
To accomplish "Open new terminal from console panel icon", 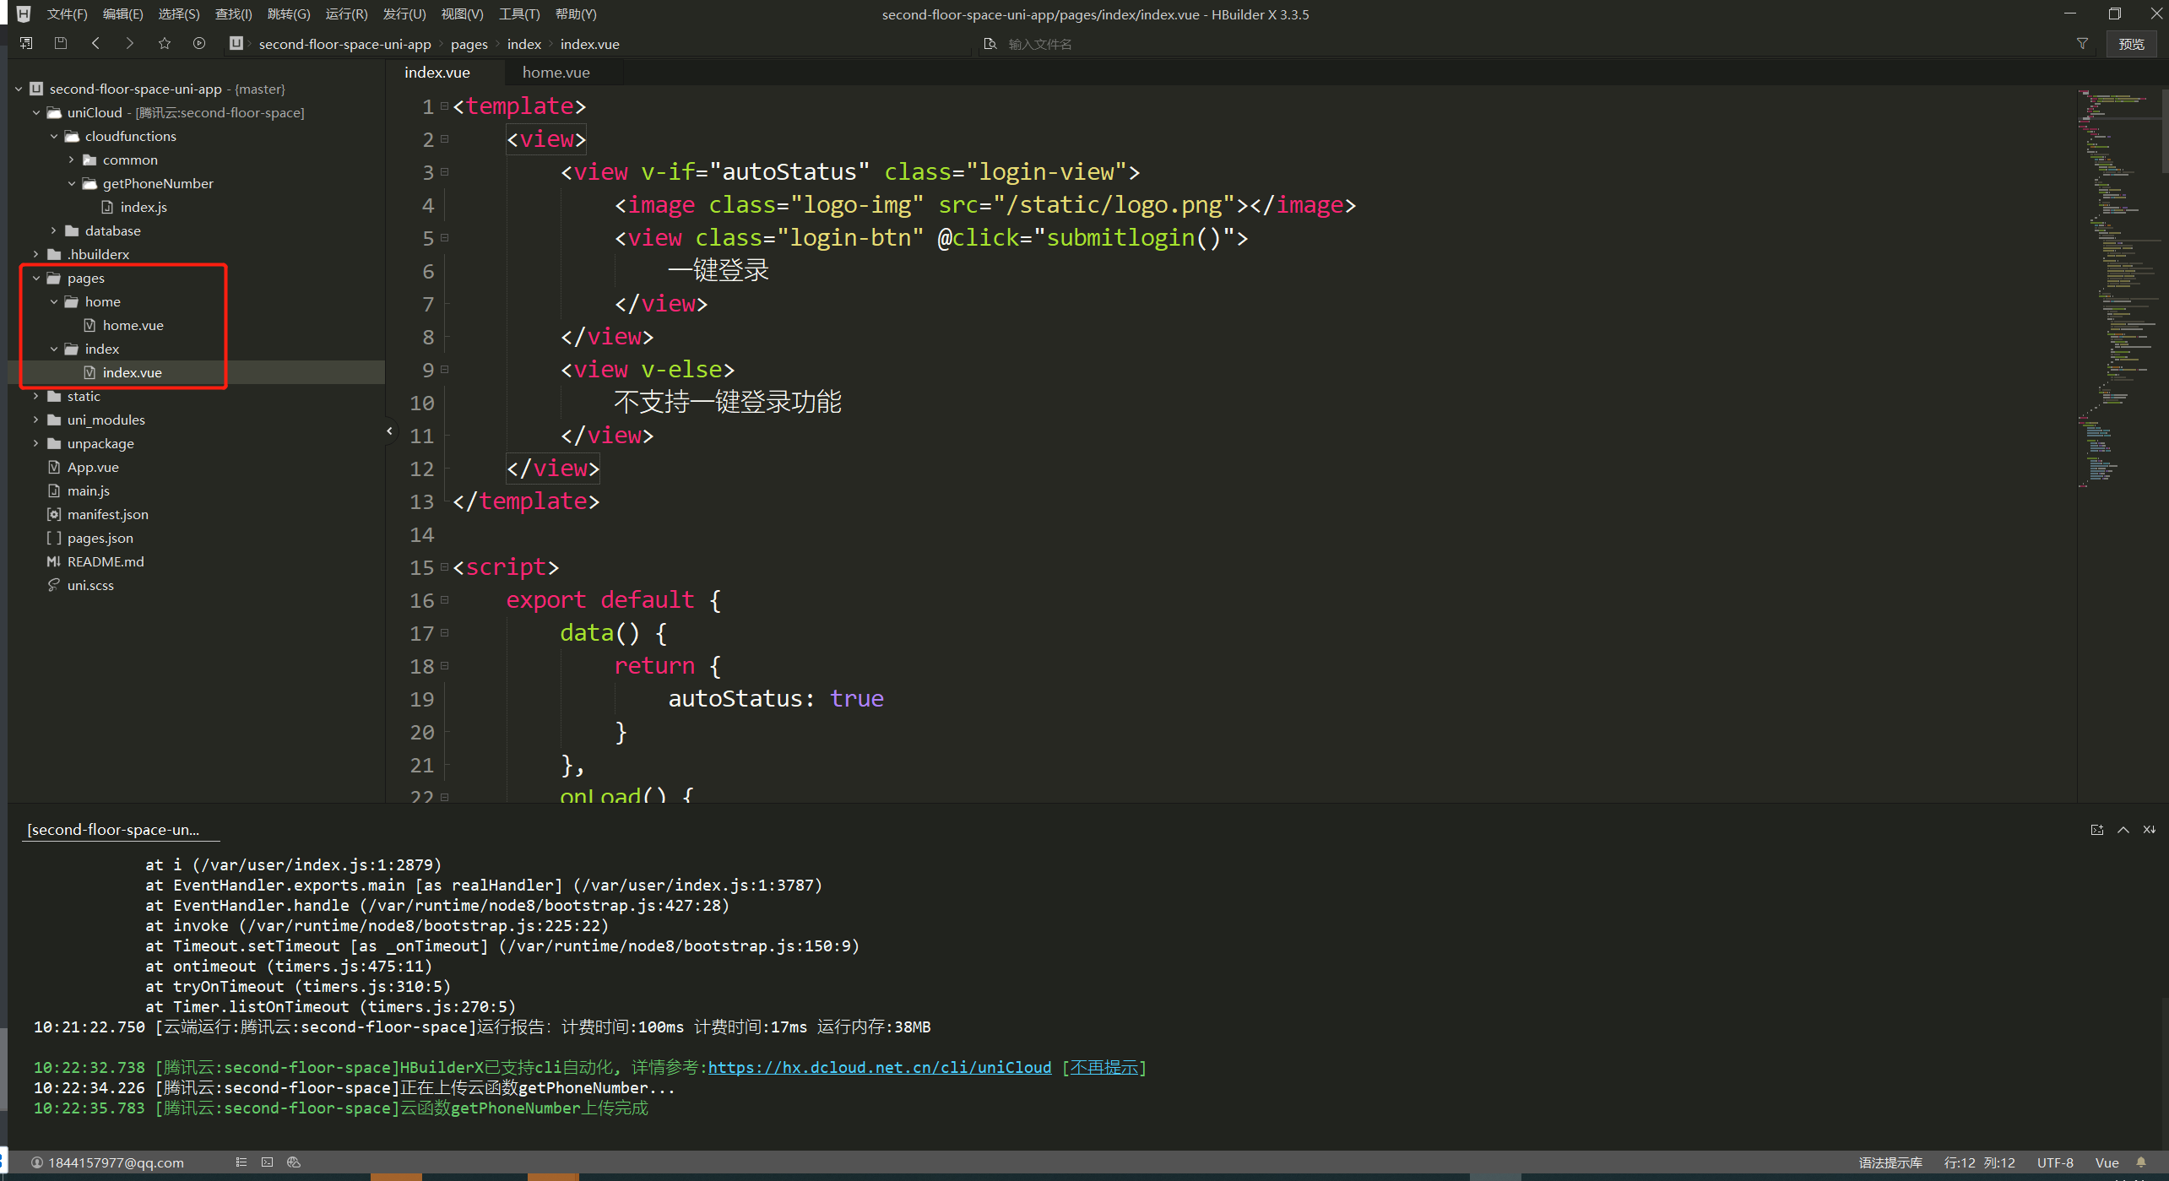I will (2096, 830).
